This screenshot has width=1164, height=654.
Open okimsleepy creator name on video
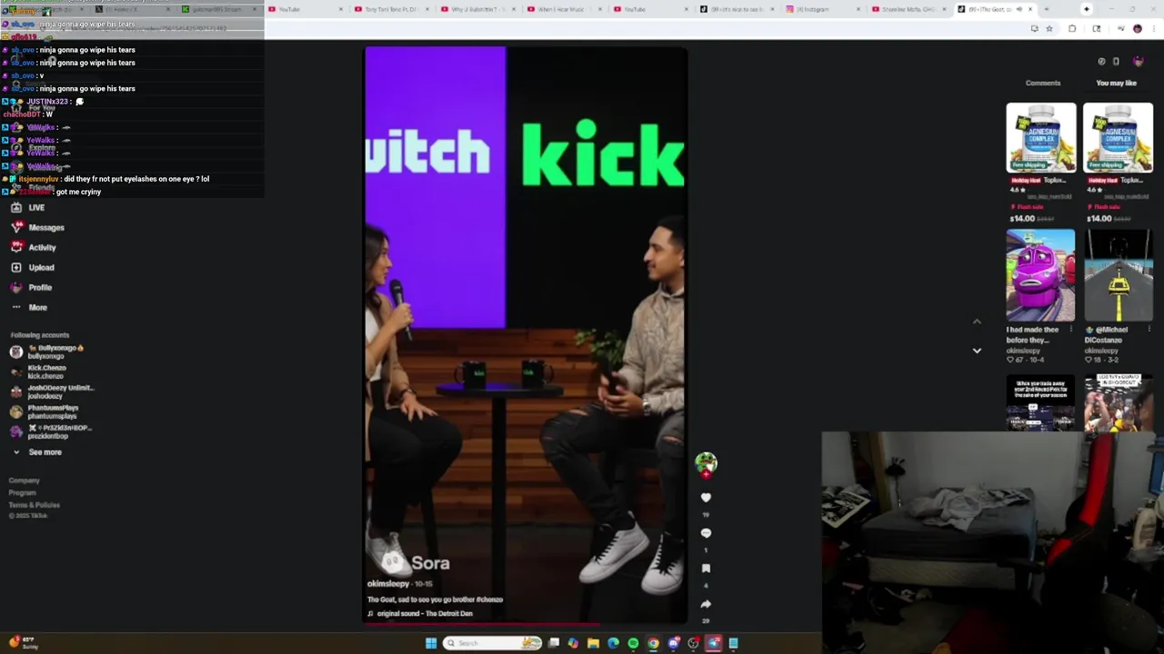(x=388, y=583)
